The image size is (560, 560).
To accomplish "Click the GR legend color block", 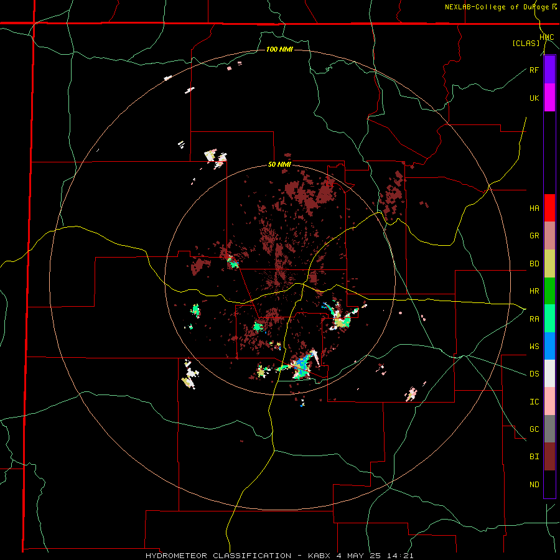I will pyautogui.click(x=549, y=236).
